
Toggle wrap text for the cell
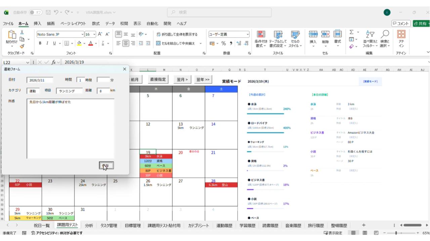click(177, 34)
